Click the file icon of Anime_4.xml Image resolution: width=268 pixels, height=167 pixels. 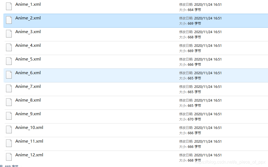tap(9, 47)
